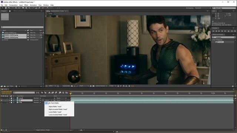Enable Frame Blending timeline switch
This screenshot has height=133, width=237.
click(x=53, y=93)
